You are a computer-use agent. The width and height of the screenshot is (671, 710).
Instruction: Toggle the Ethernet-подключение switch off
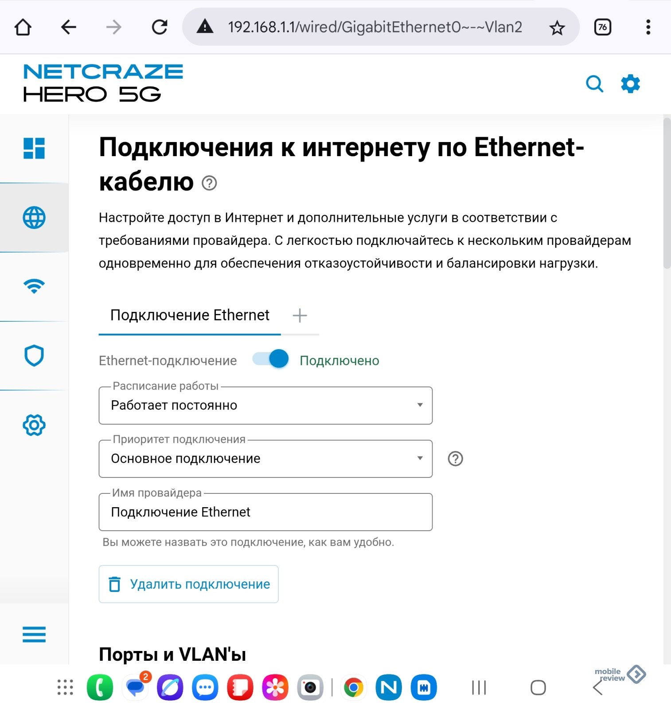pos(271,359)
